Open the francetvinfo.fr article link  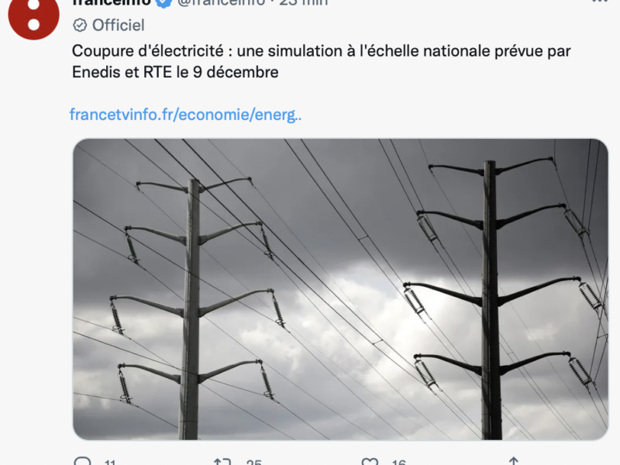(x=186, y=115)
